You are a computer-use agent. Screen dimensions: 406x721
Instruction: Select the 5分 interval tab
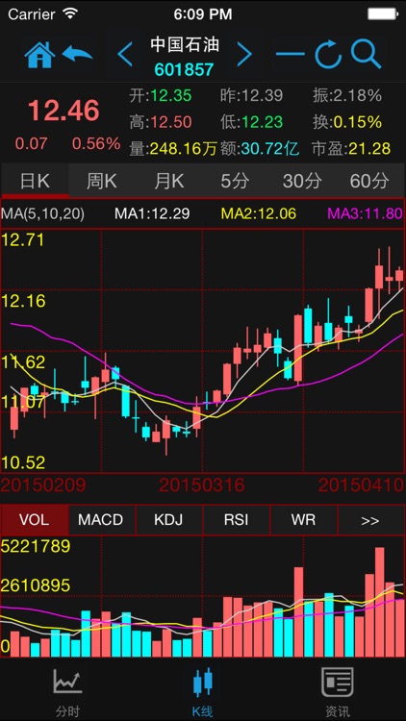point(235,181)
